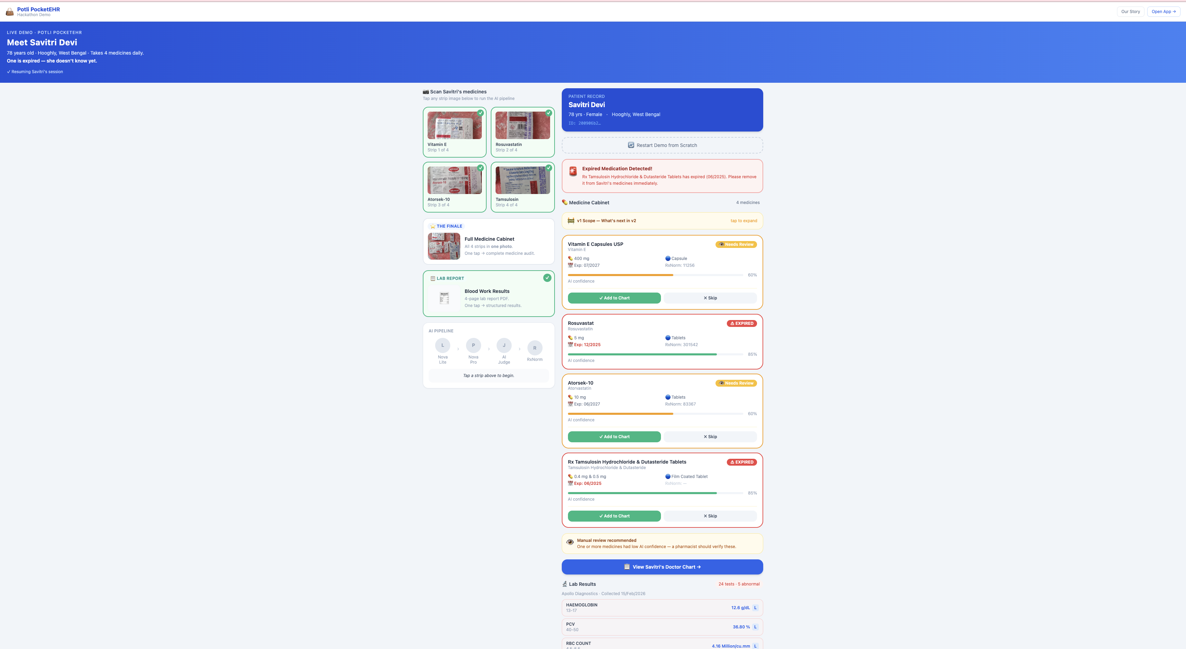Click the Potli handbag logo icon
This screenshot has width=1186, height=649.
point(9,12)
